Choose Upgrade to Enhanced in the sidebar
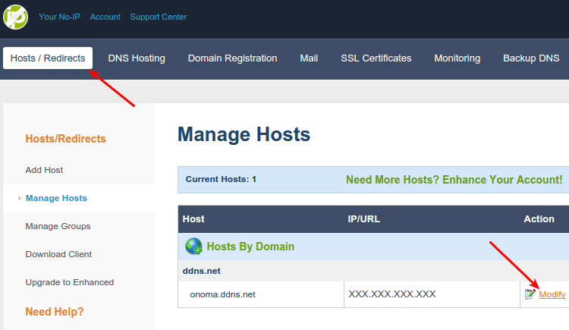Screen dimensions: 569x330 (x=70, y=282)
